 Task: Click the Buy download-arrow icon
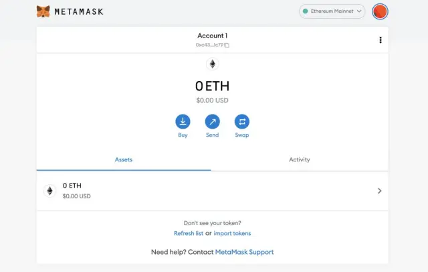pos(183,121)
